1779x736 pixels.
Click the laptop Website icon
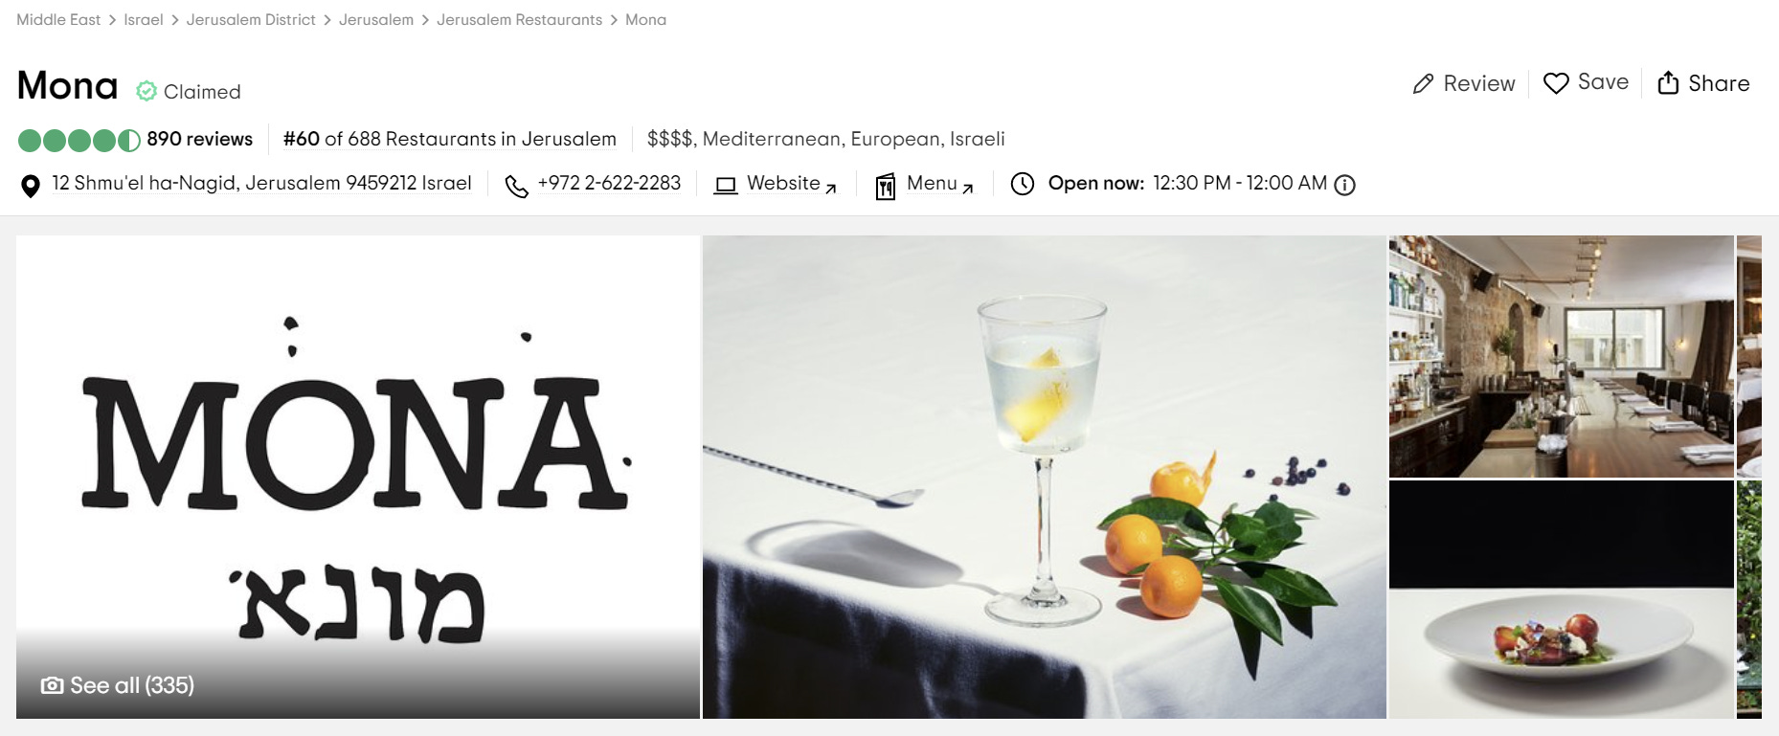[726, 185]
